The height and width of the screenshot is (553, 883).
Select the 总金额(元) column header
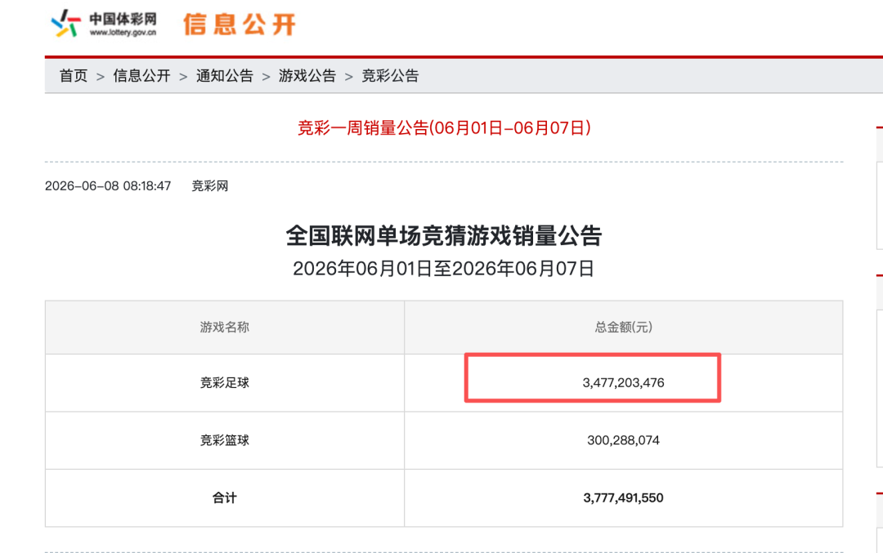click(x=623, y=328)
